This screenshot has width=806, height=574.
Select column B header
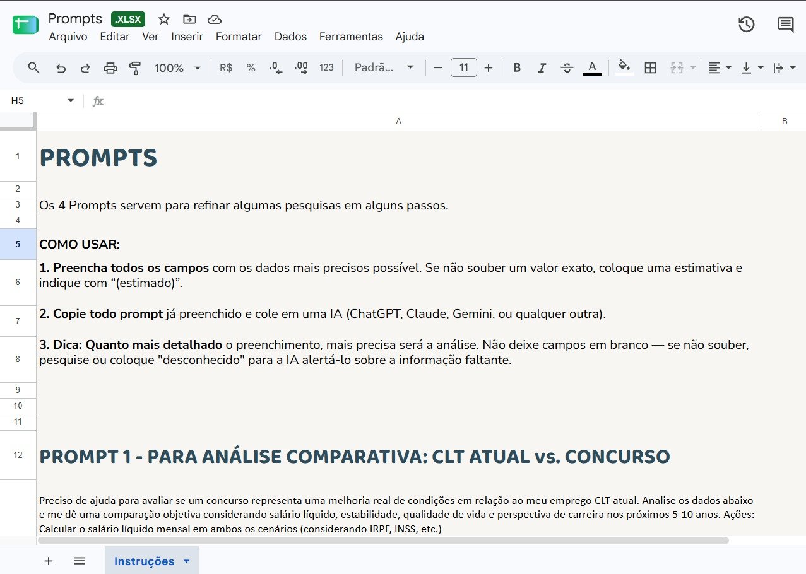pos(784,122)
